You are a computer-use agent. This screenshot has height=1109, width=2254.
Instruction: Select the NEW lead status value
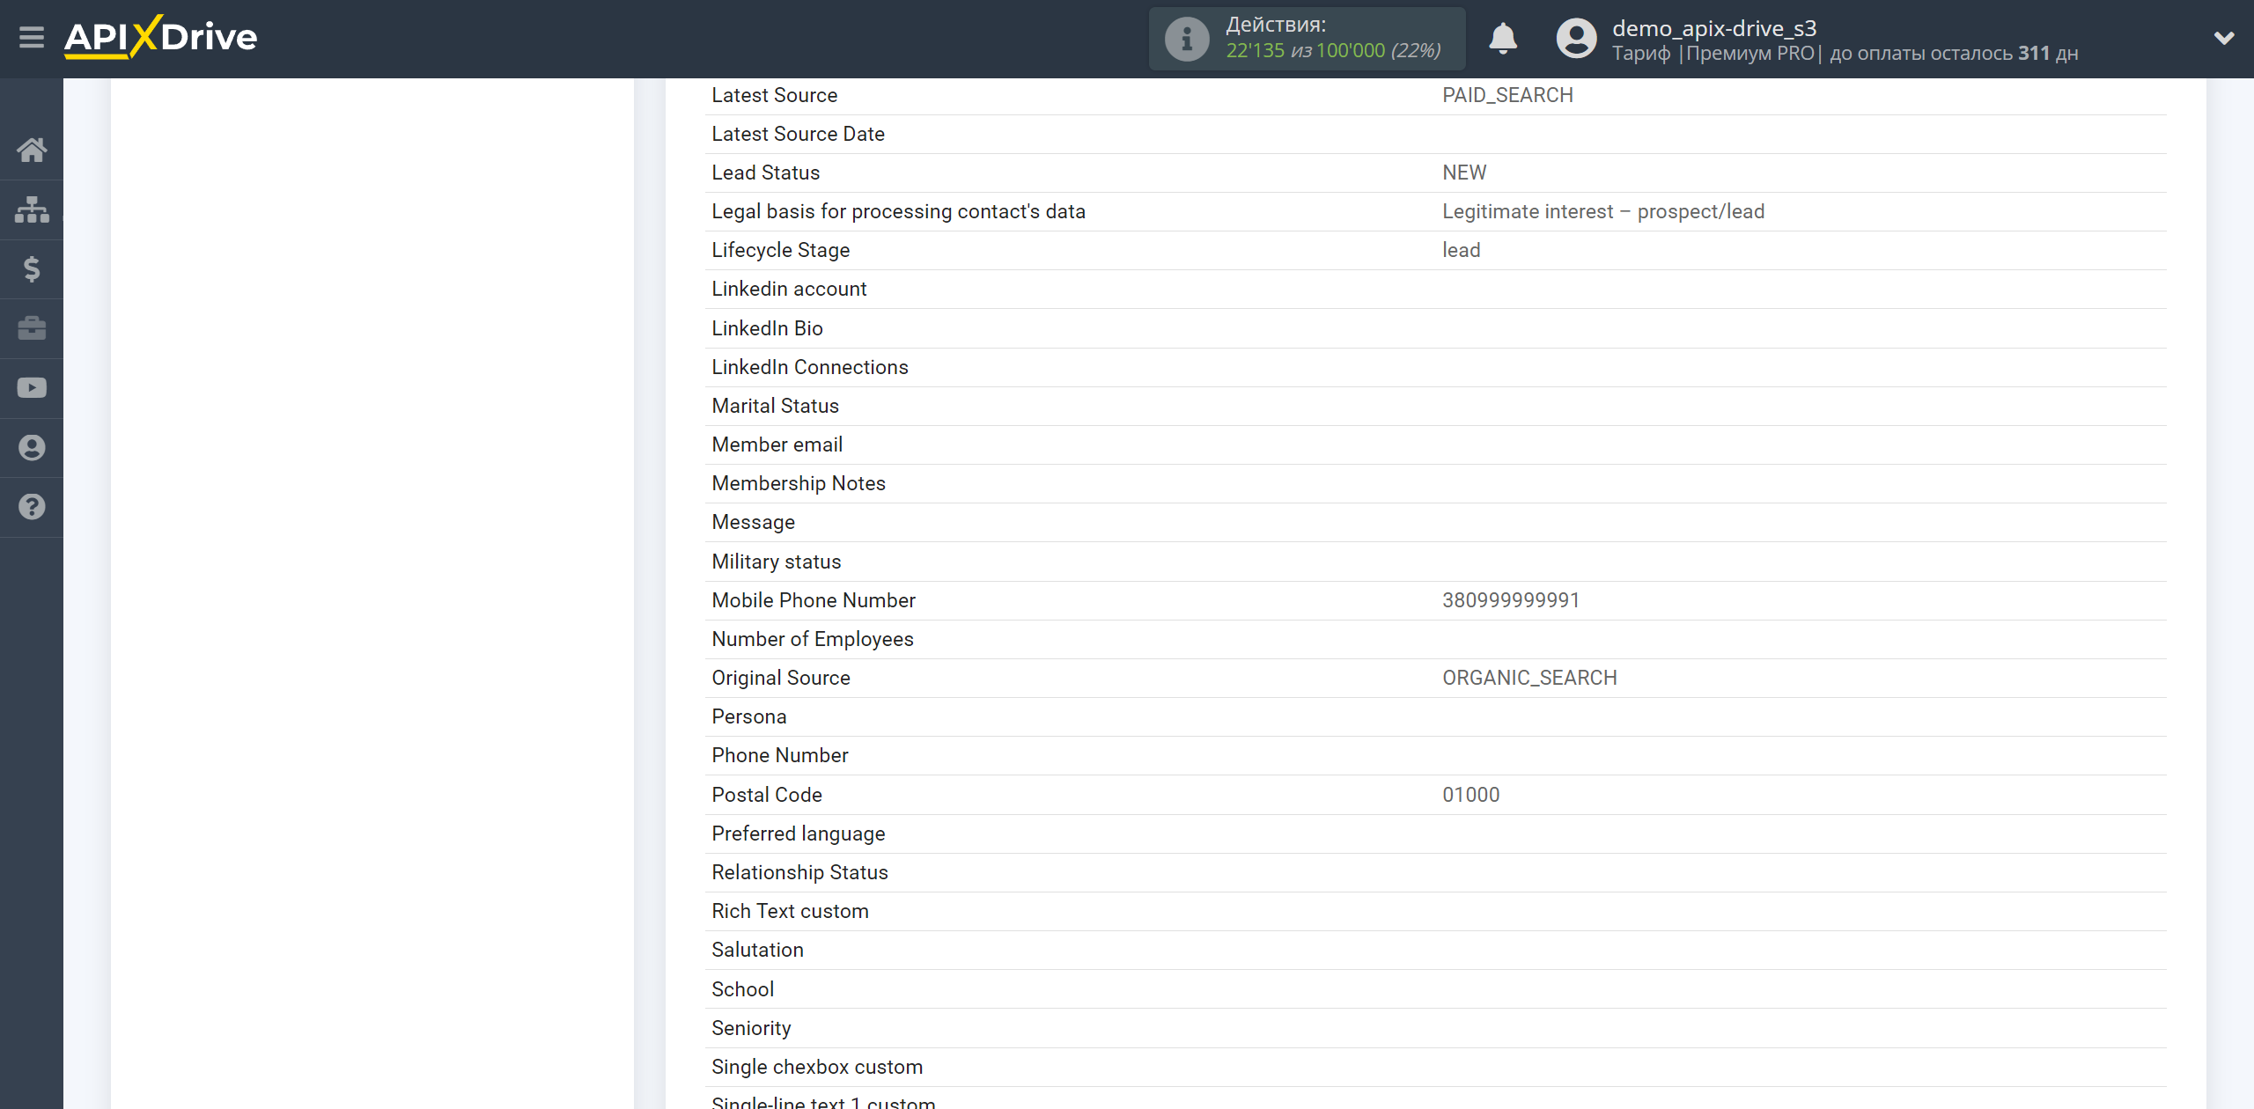pos(1464,173)
